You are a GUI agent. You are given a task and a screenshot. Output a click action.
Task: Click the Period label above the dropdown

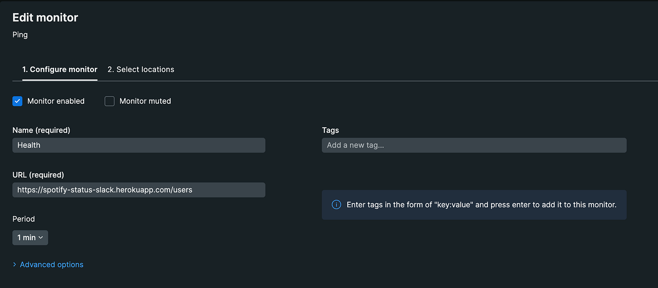click(x=23, y=219)
